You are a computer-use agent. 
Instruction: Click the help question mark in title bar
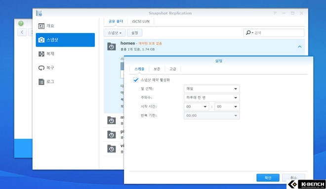pos(275,13)
